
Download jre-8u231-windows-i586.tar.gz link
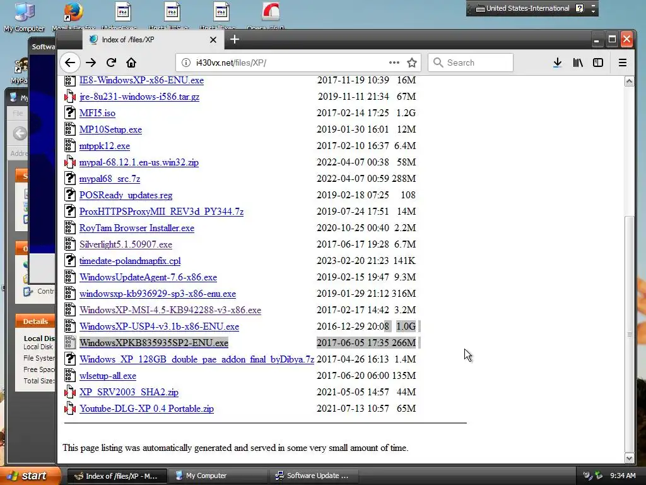coord(139,97)
